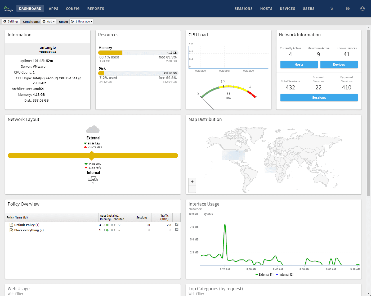Screen dimensions: 371x296
Task: Switch to the Apps tab
Action: tap(53, 9)
